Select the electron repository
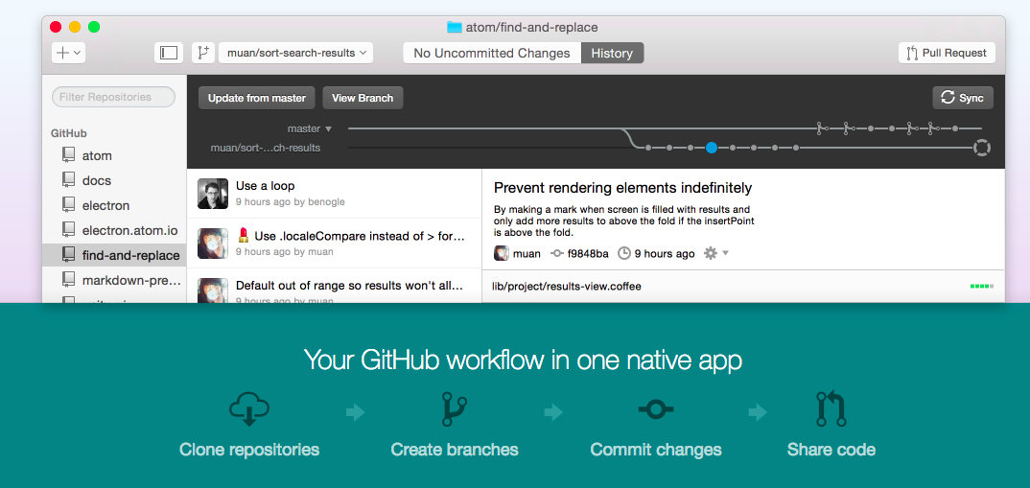Image resolution: width=1030 pixels, height=488 pixels. click(113, 205)
